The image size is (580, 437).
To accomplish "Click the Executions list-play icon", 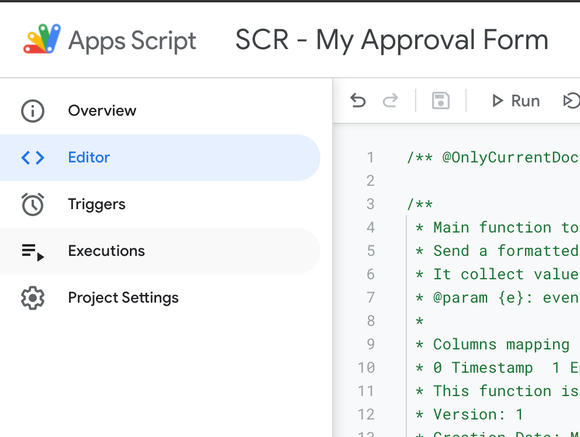I will tap(33, 251).
